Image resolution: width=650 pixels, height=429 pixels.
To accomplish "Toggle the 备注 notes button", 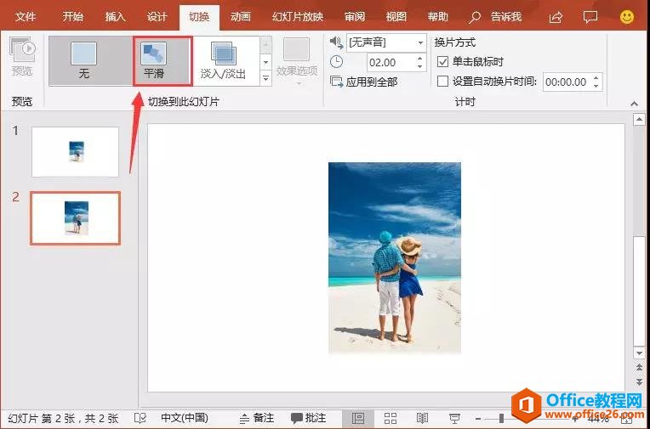I will coord(256,418).
